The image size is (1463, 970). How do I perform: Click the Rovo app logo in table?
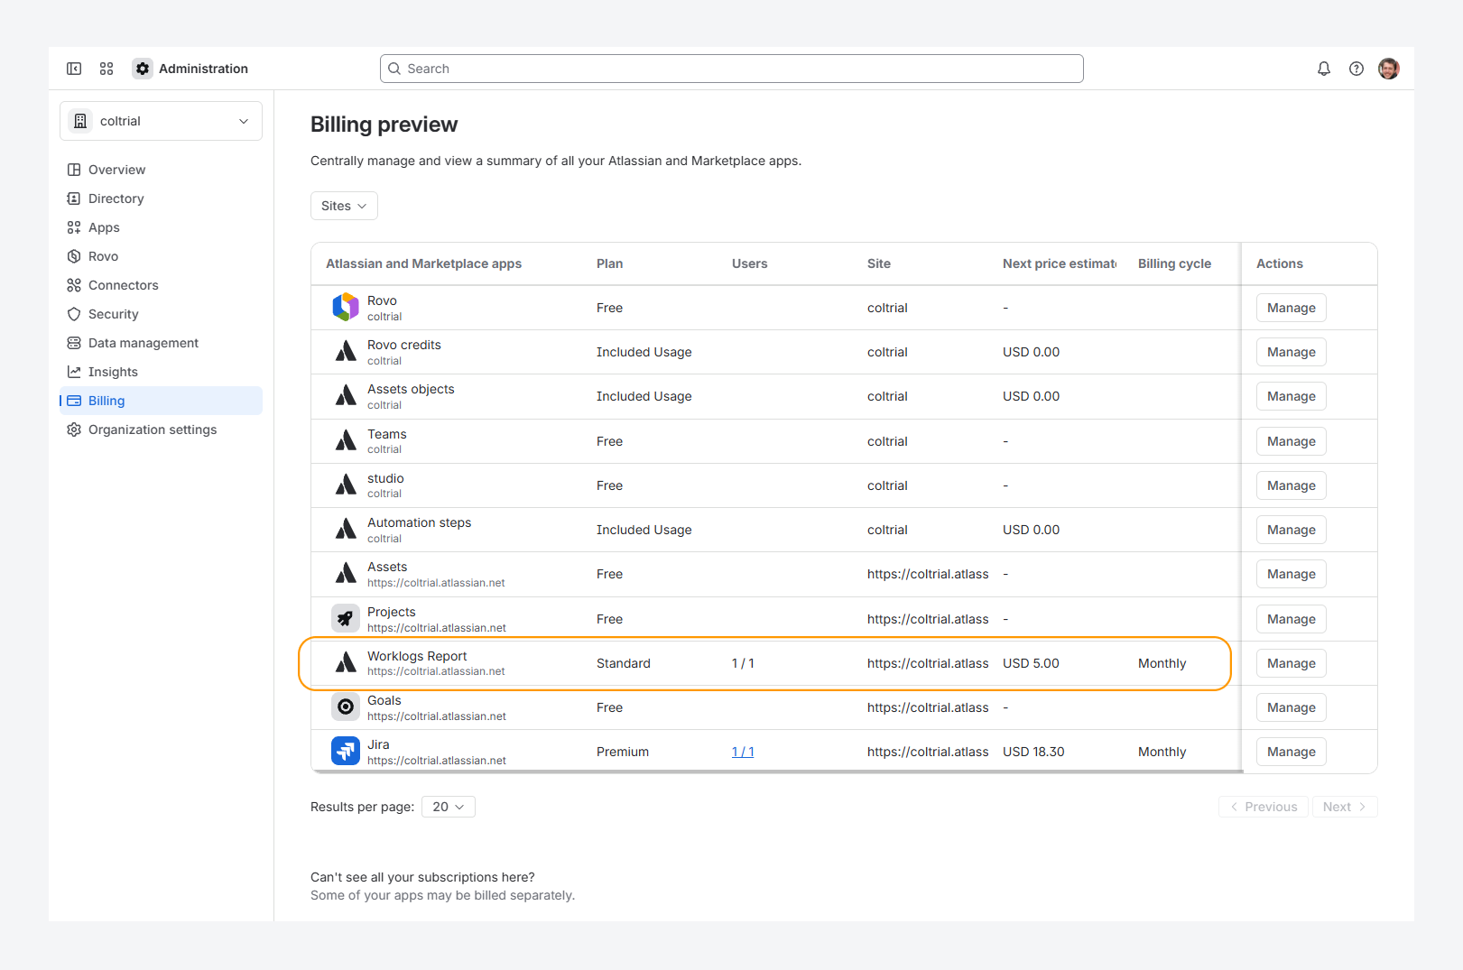346,308
